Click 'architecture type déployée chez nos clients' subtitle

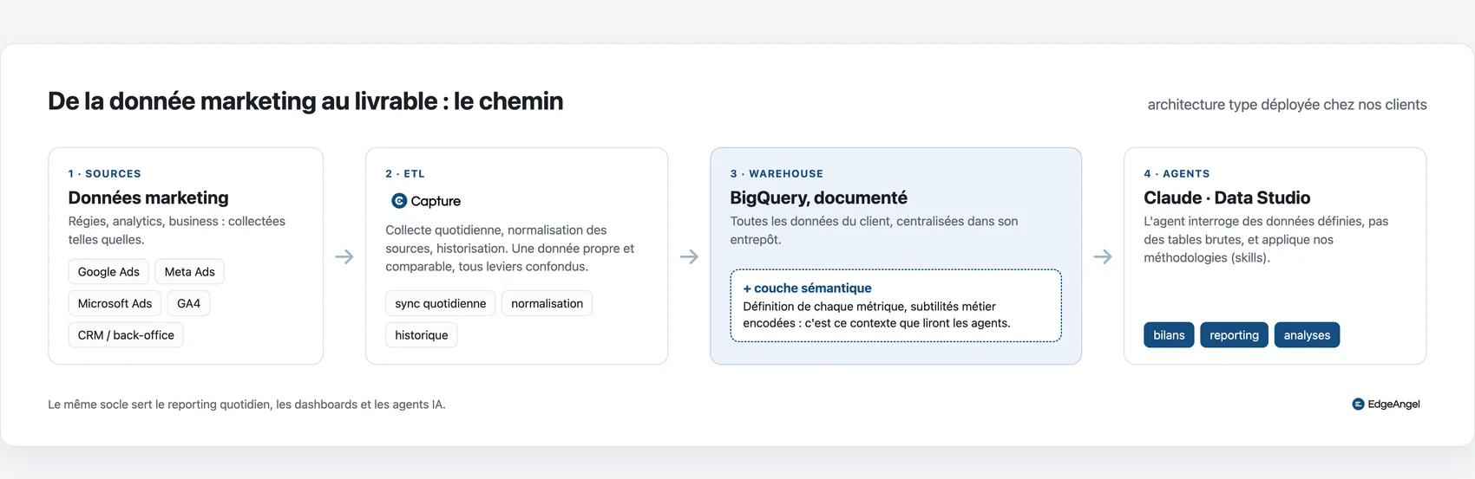1287,105
